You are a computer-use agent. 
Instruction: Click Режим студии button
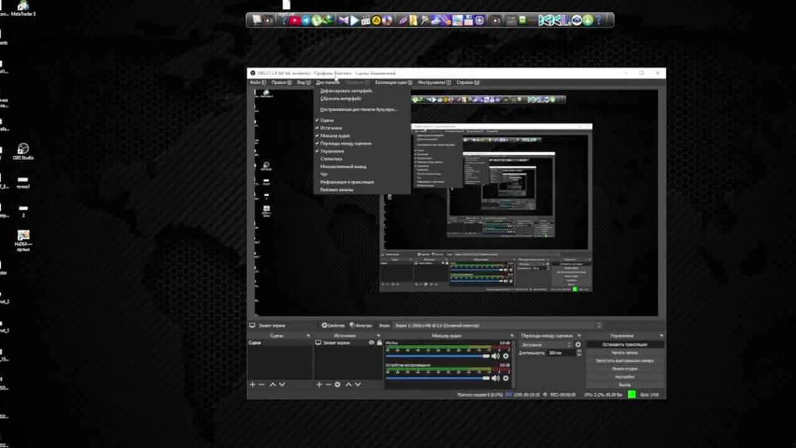click(625, 368)
